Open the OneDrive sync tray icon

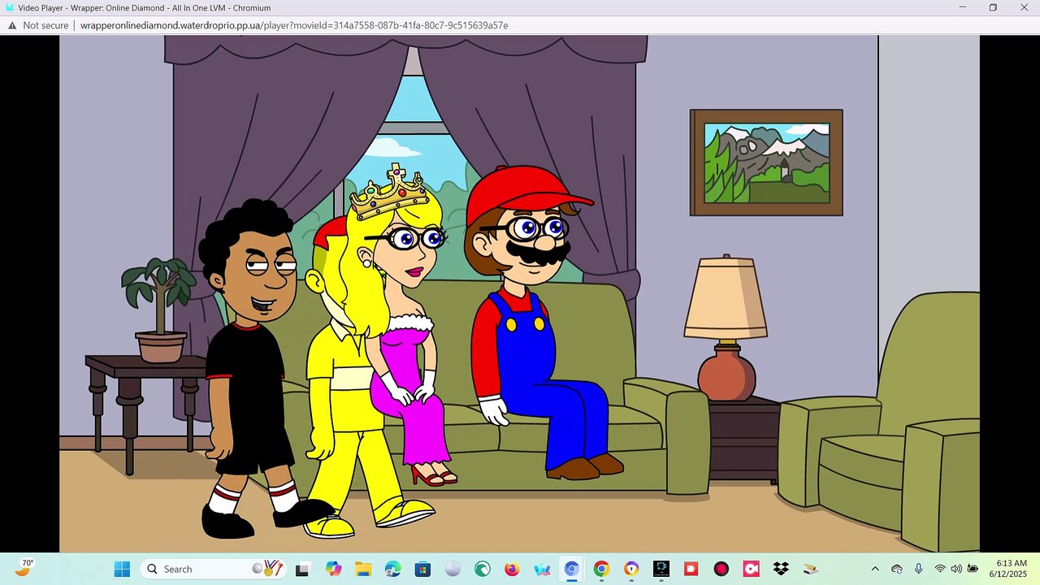[897, 569]
